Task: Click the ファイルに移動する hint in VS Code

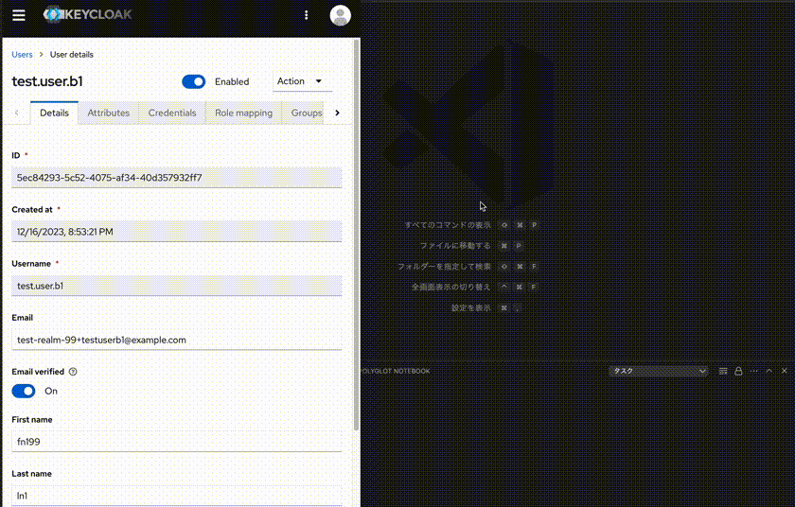Action: tap(455, 246)
